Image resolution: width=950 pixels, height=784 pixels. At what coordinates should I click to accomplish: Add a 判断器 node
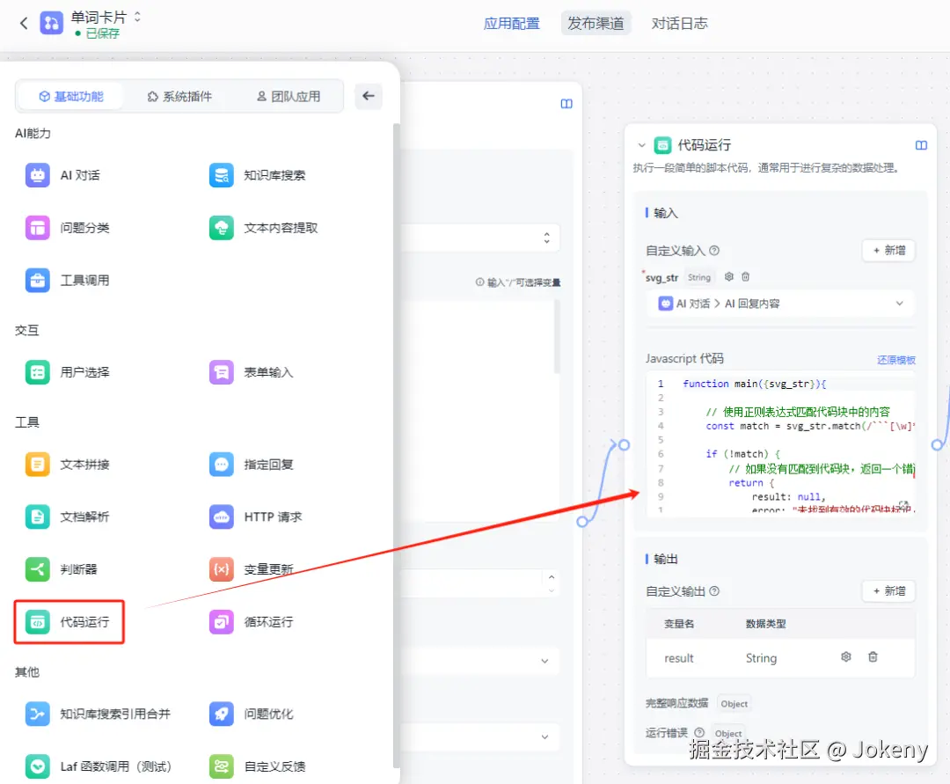coord(62,569)
